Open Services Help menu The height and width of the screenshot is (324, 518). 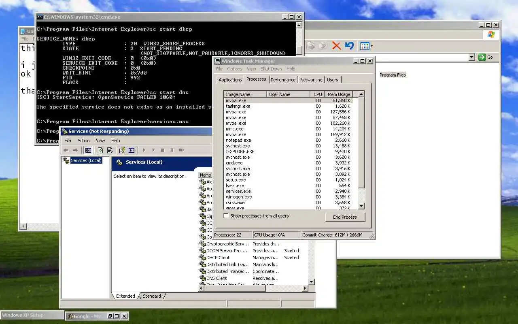pos(115,141)
